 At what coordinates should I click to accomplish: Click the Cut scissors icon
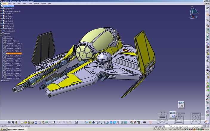[36, 122]
